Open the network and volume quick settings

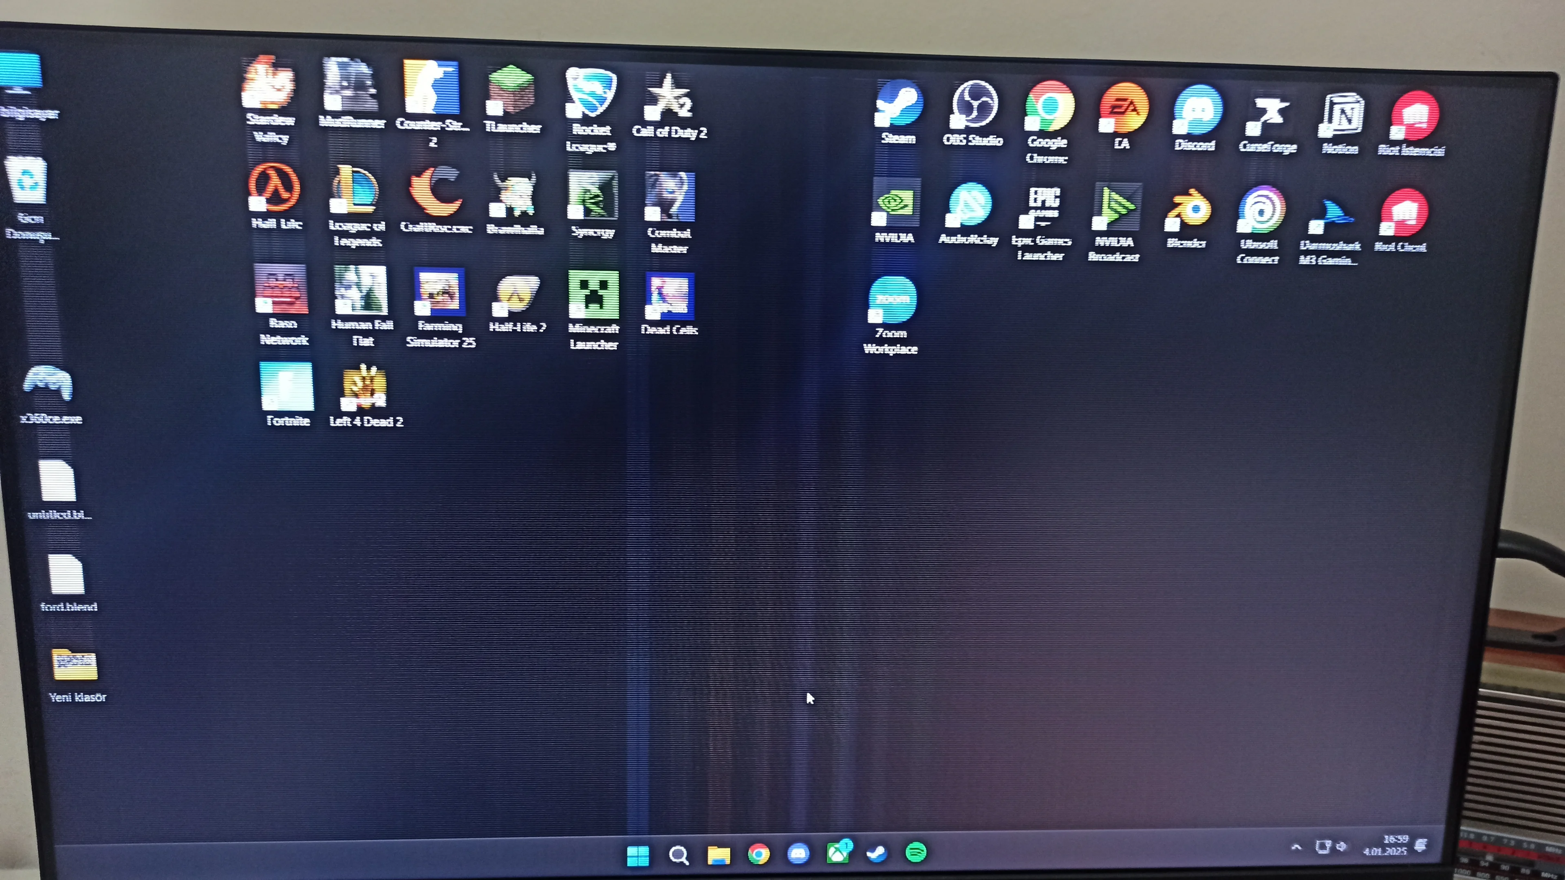tap(1331, 846)
